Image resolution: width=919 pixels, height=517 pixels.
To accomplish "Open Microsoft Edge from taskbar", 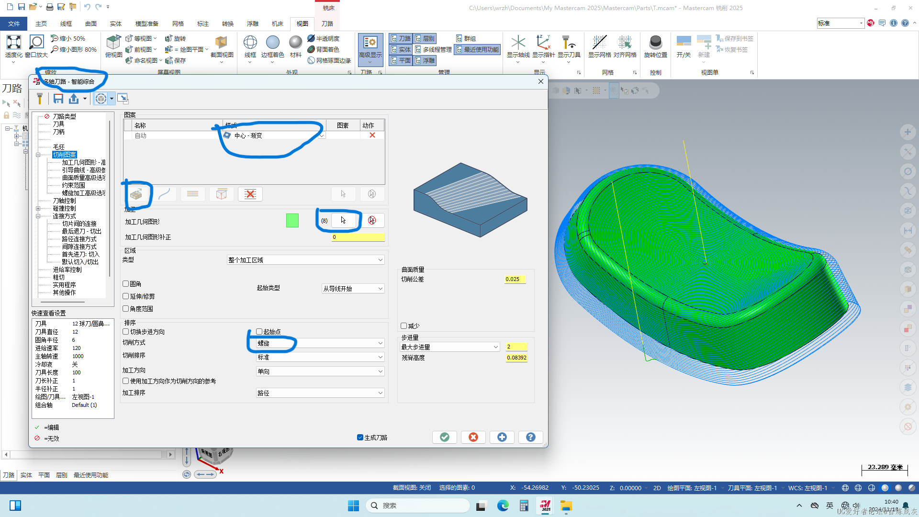I will pos(503,506).
